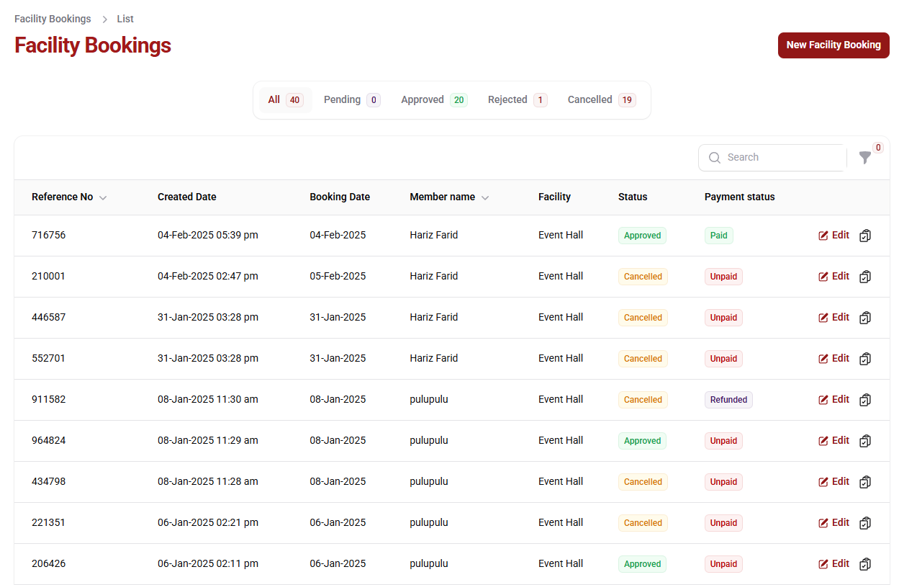Click booking date 05-Feb-2025
The width and height of the screenshot is (899, 585).
tap(338, 276)
